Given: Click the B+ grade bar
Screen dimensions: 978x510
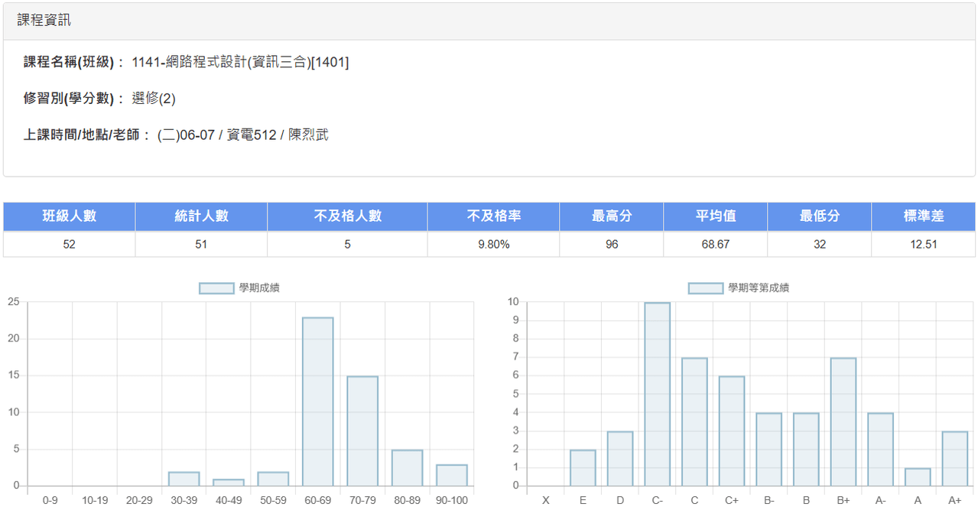Looking at the screenshot, I should (x=843, y=422).
